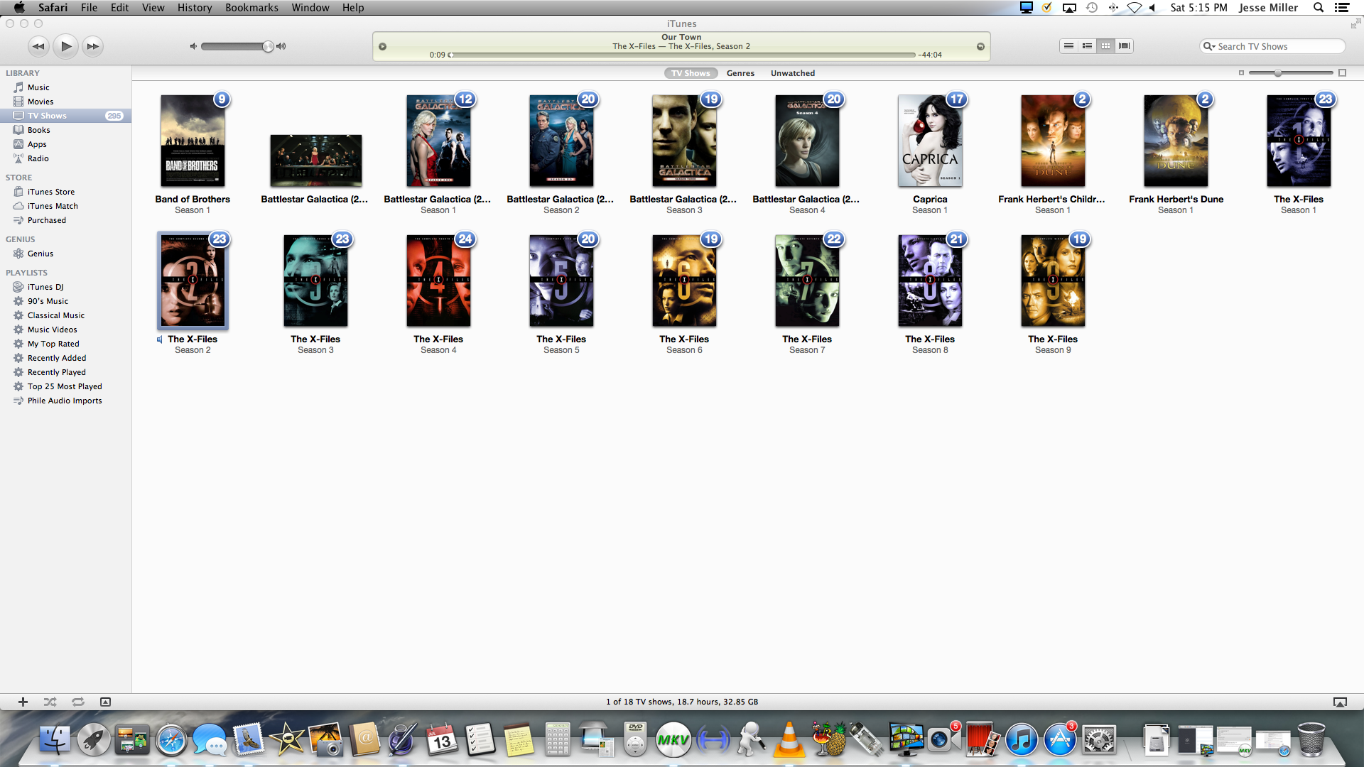Switch to grid view
The width and height of the screenshot is (1364, 767).
pos(1105,46)
